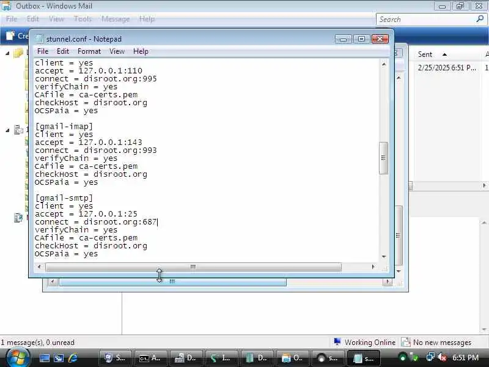Open Windows Mail Help menu
The image size is (489, 367).
click(147, 19)
